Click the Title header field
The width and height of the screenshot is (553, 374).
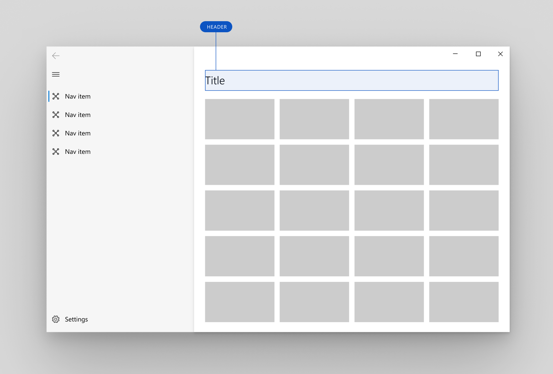tap(351, 80)
